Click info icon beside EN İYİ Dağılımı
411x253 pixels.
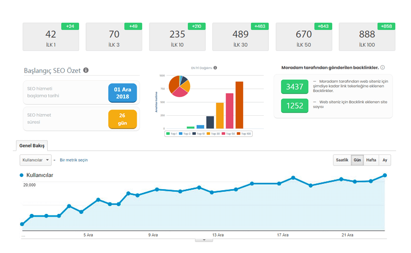click(x=215, y=68)
